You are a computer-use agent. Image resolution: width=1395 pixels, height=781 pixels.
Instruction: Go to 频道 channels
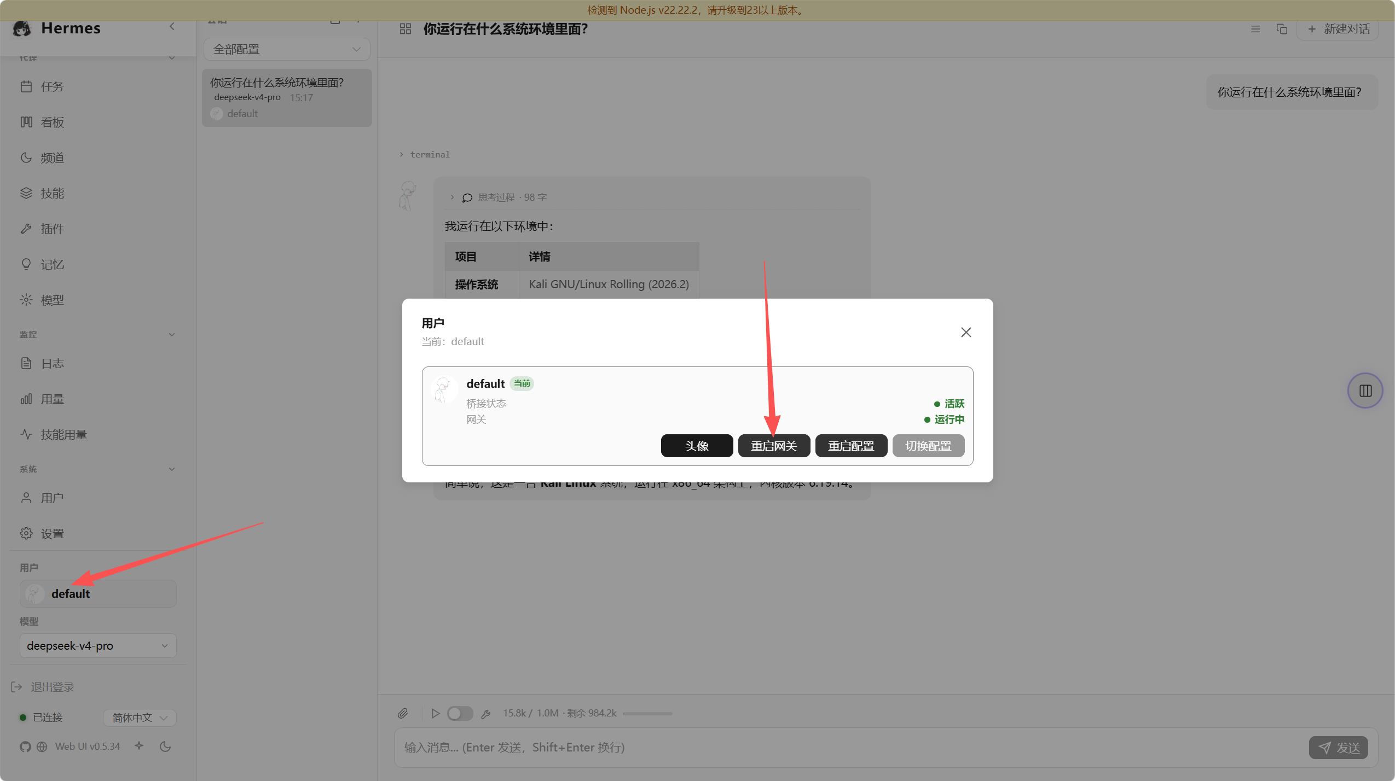(98, 158)
